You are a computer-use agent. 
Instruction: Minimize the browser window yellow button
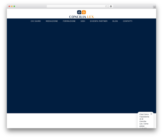[x=12, y=6]
